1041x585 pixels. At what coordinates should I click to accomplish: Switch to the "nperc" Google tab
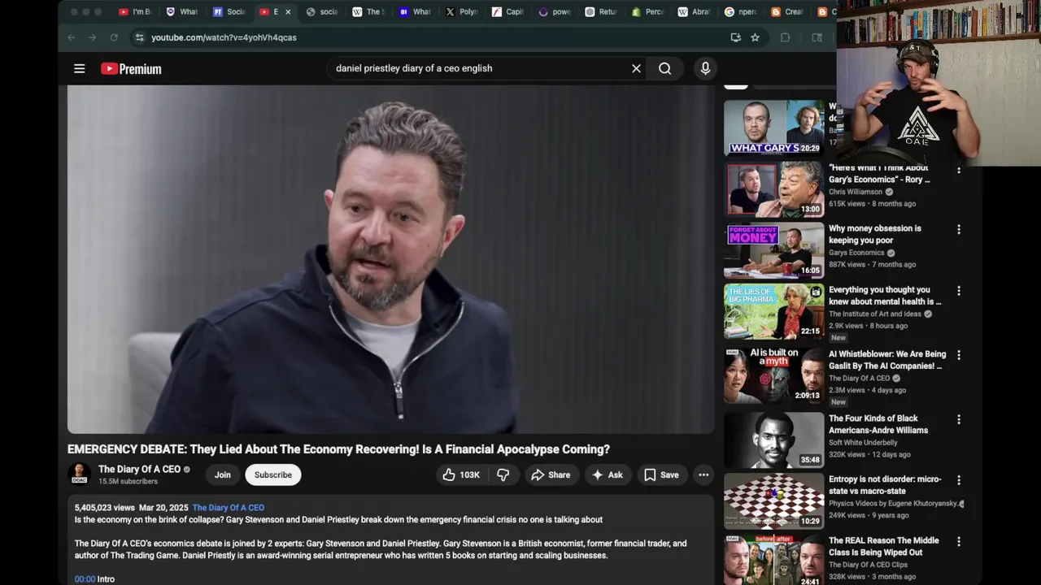pyautogui.click(x=742, y=12)
